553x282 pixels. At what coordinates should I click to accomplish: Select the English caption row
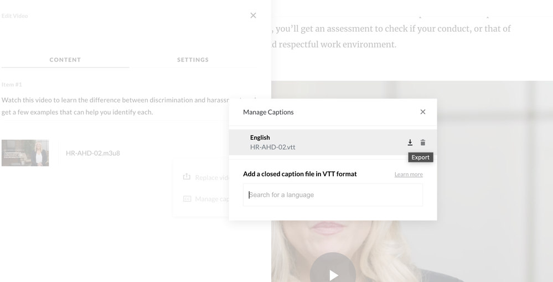click(333, 142)
